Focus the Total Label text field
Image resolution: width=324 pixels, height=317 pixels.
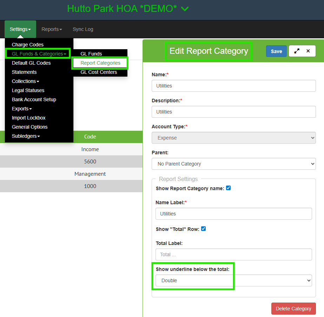233,254
